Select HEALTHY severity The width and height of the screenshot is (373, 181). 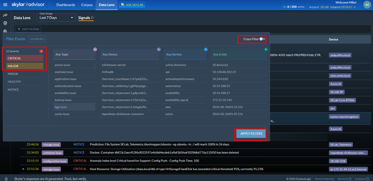coord(25,81)
